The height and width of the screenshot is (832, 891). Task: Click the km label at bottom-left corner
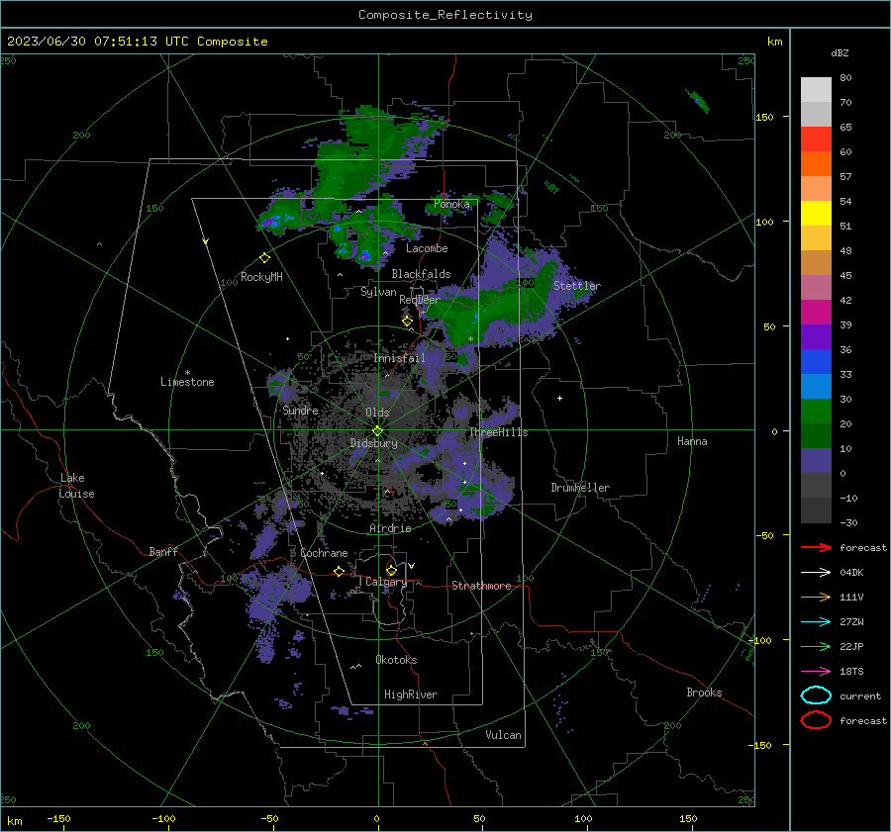(x=14, y=821)
